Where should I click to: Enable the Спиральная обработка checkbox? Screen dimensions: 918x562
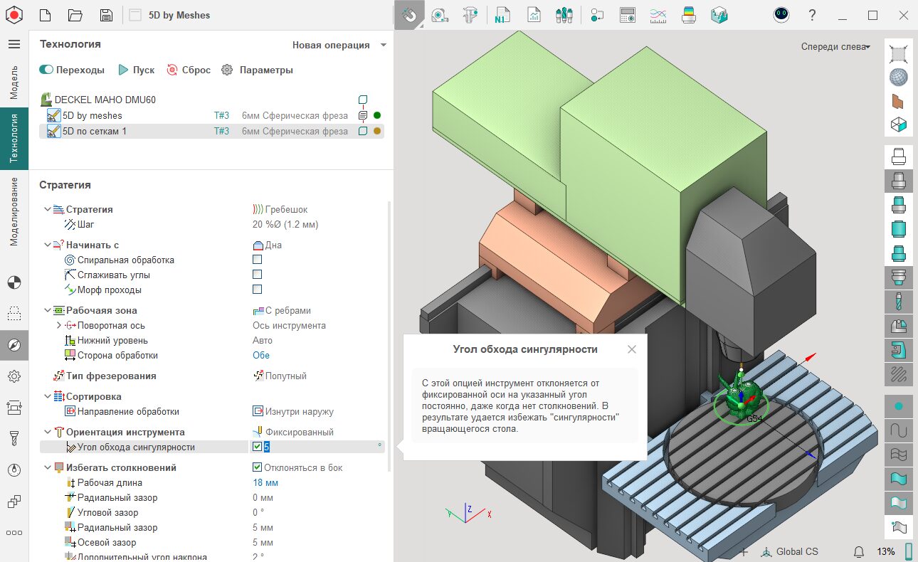click(x=258, y=260)
